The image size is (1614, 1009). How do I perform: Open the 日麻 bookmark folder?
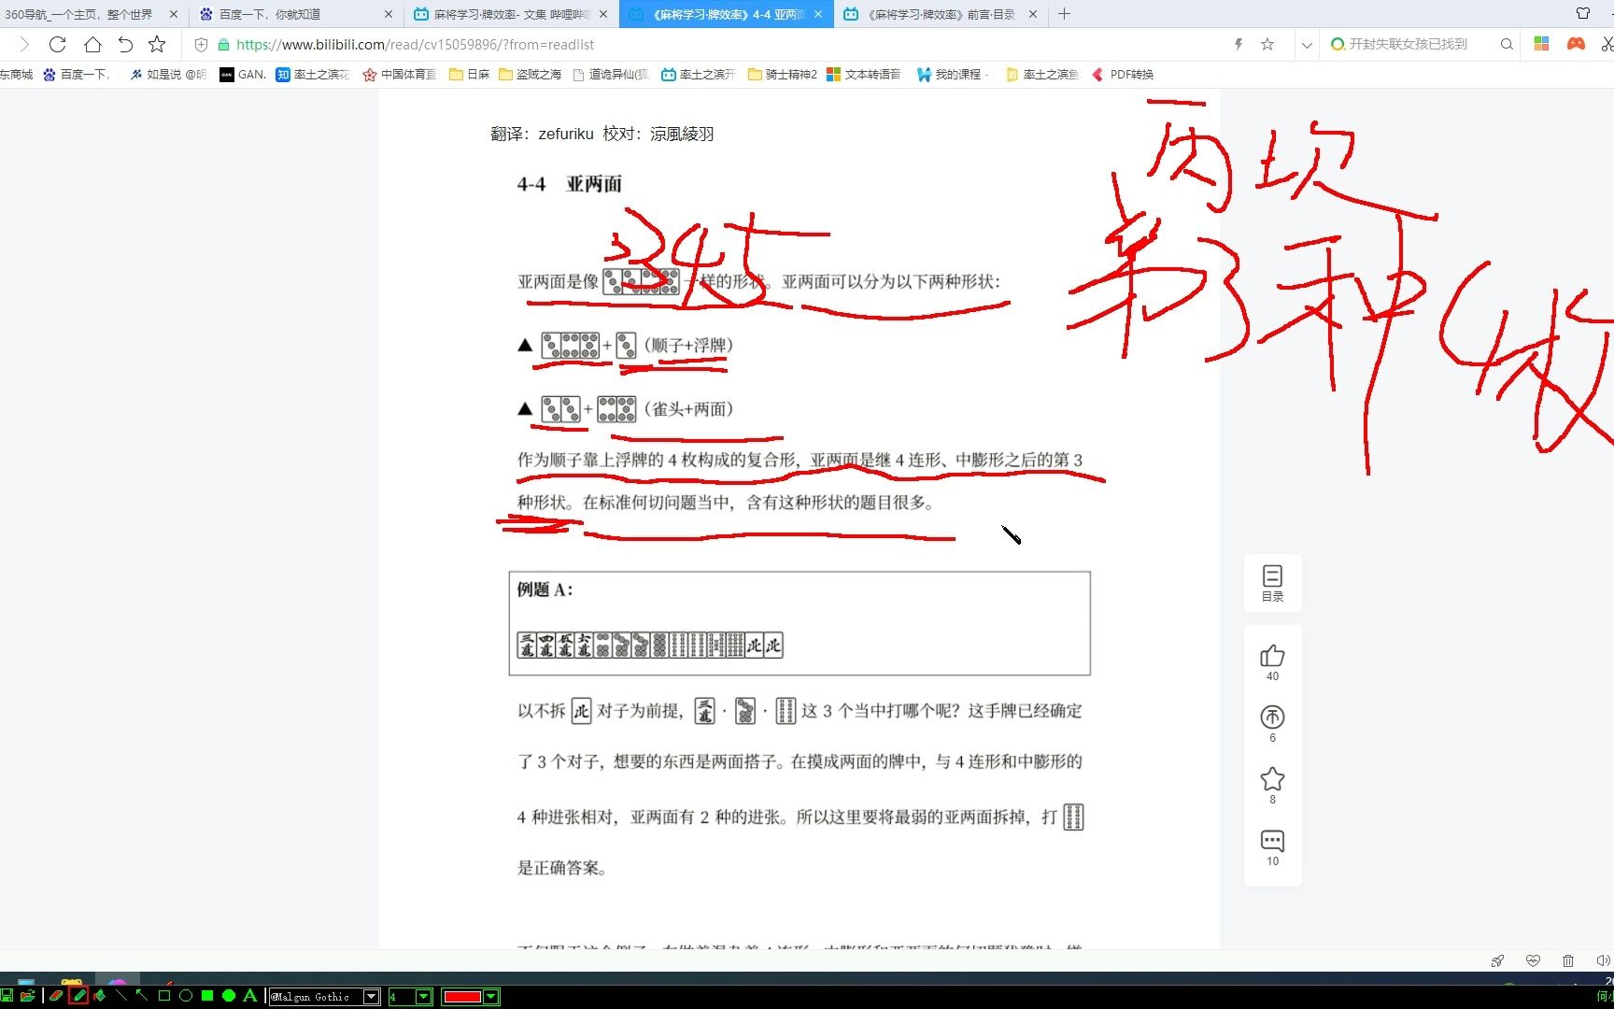click(470, 74)
